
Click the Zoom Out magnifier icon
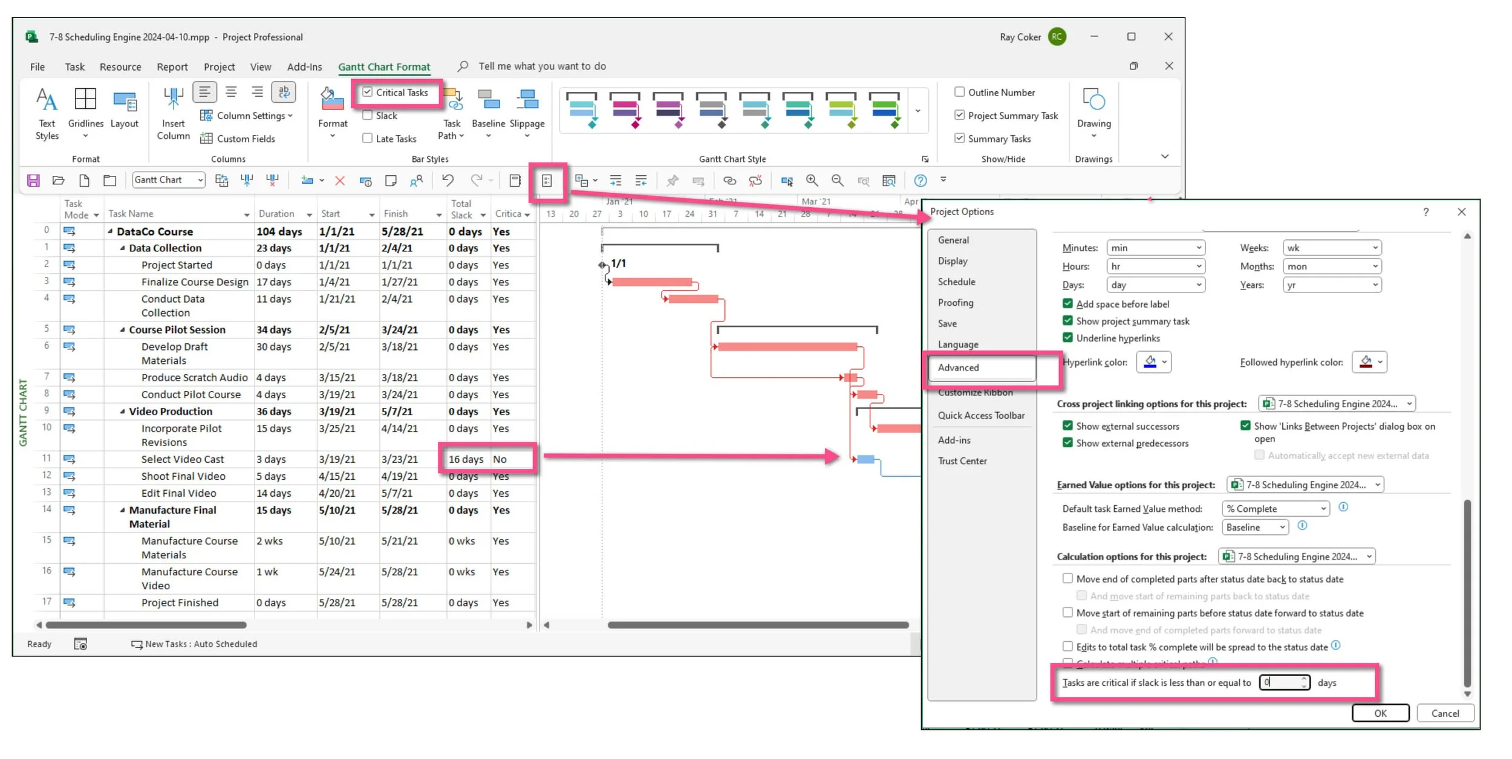click(x=837, y=180)
